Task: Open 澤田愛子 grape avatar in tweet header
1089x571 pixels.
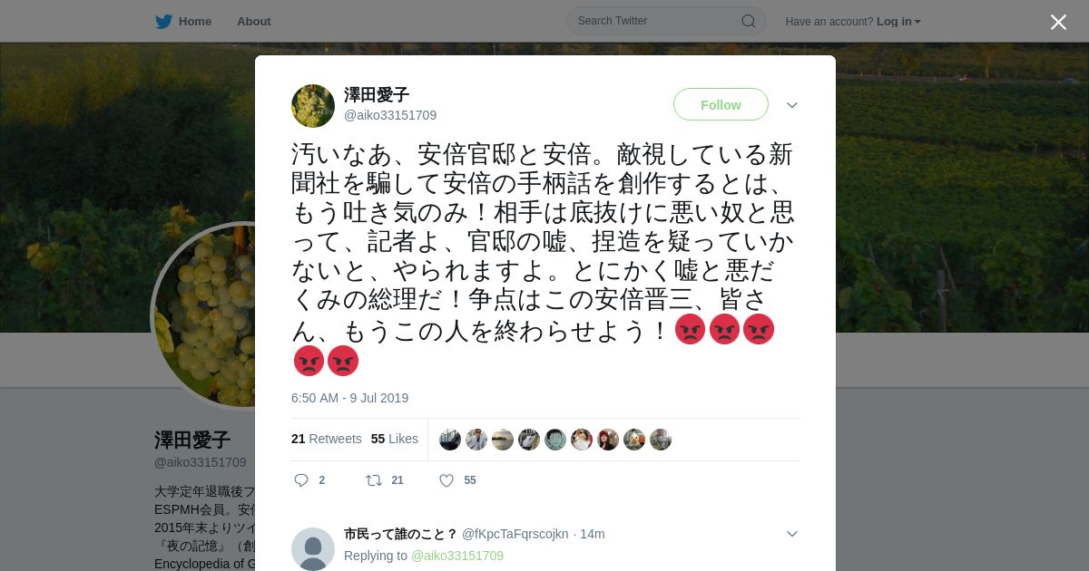Action: 313,106
